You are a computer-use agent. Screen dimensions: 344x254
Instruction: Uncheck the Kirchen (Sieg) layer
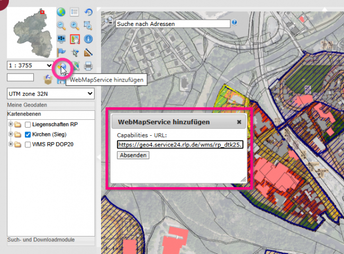coord(28,135)
